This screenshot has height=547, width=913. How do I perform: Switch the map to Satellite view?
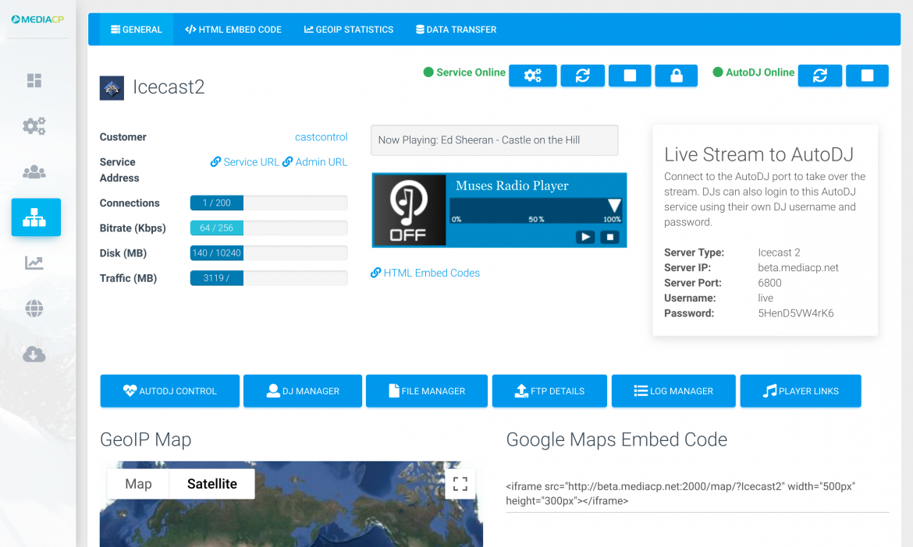[211, 484]
